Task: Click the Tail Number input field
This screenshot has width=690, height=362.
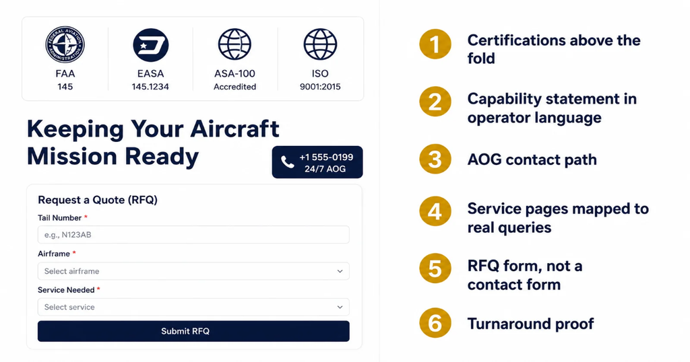Action: (x=193, y=235)
